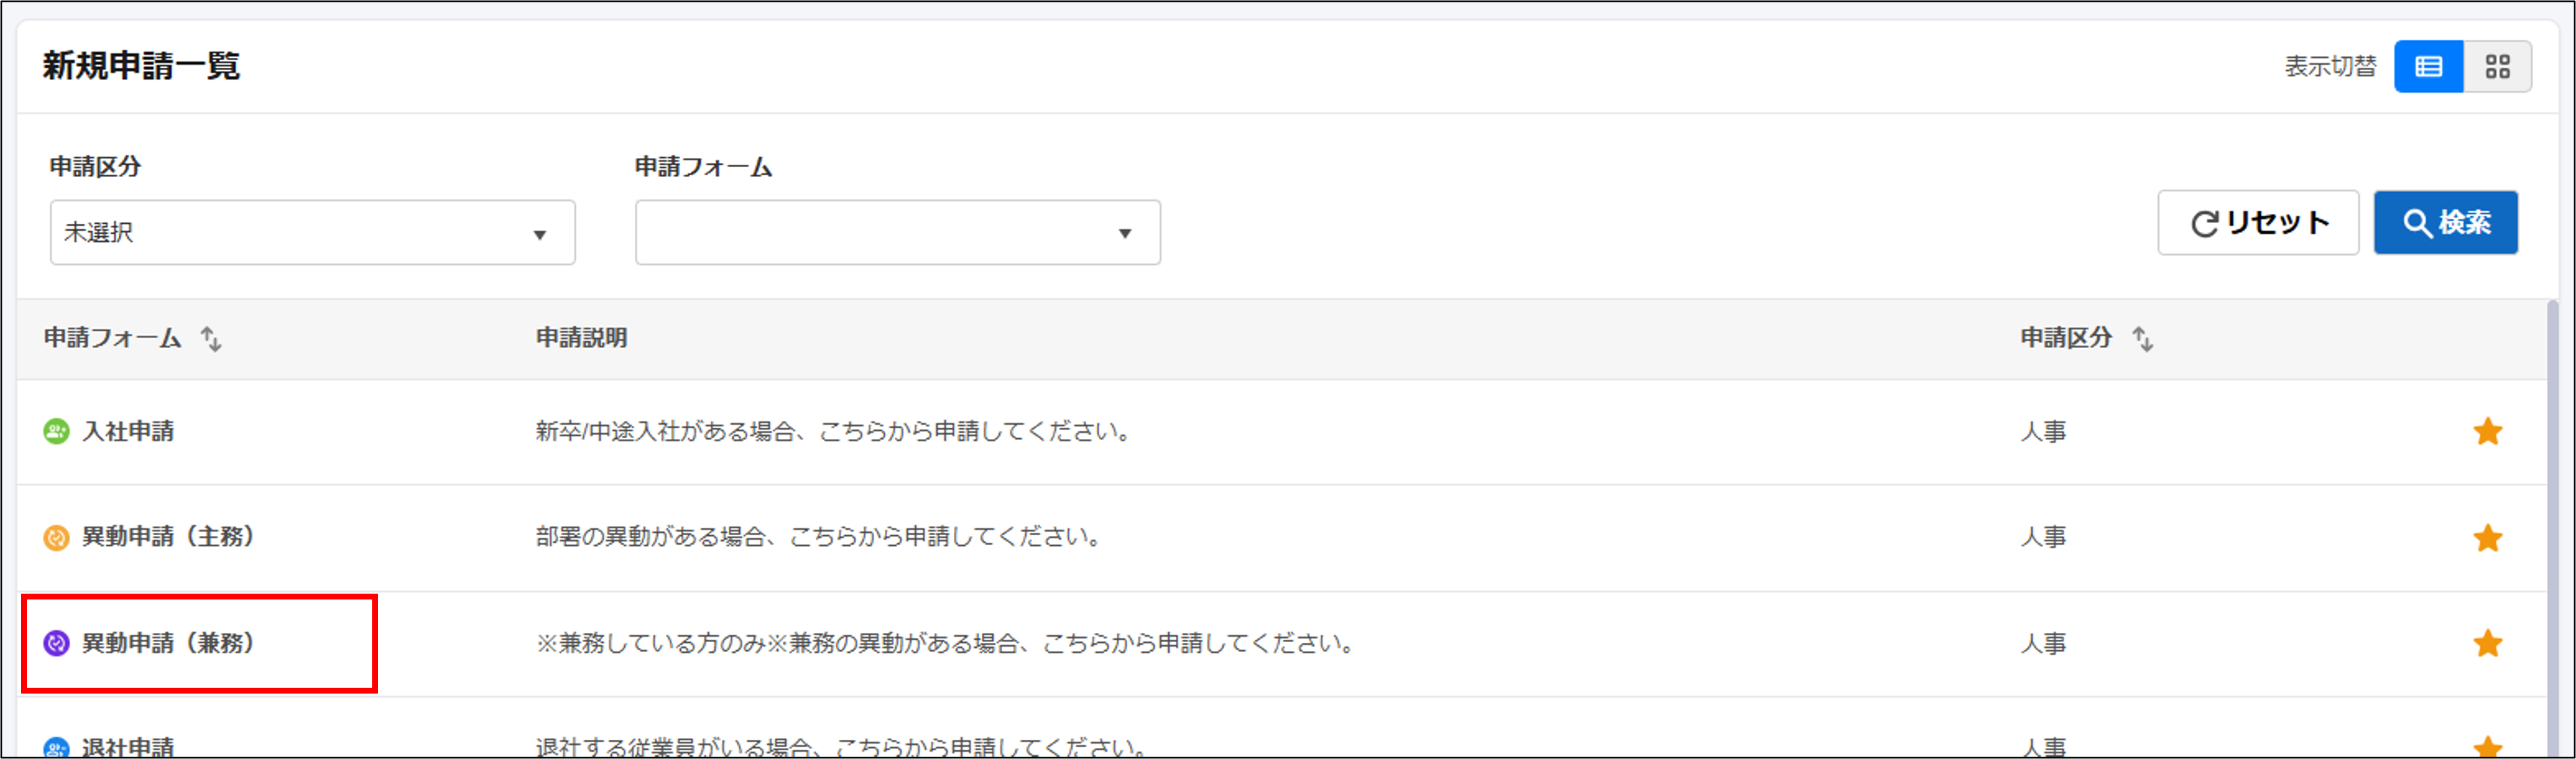Toggle favorite star for 異動申請(兼務)
The width and height of the screenshot is (2576, 759).
point(2488,643)
